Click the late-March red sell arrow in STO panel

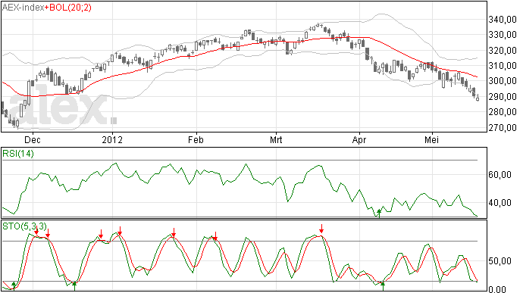[x=321, y=229]
